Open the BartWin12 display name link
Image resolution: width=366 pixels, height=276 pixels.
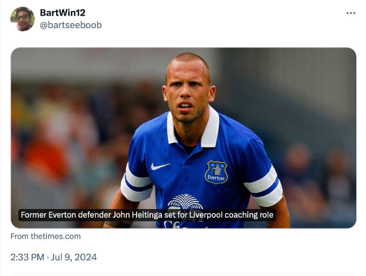(x=63, y=12)
